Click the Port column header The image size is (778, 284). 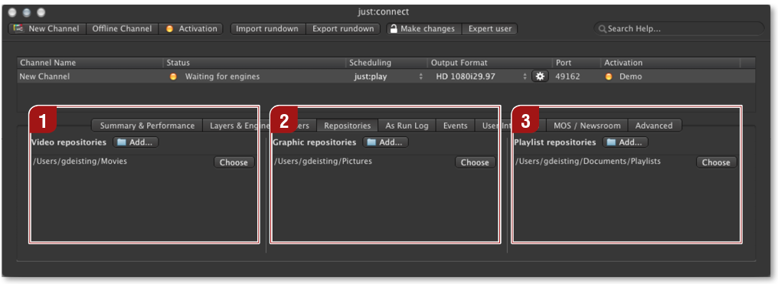pos(577,63)
